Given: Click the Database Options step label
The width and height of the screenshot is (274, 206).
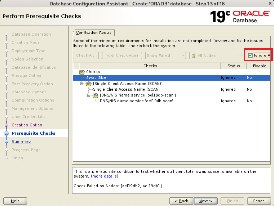Looking at the screenshot, I should (x=29, y=92).
